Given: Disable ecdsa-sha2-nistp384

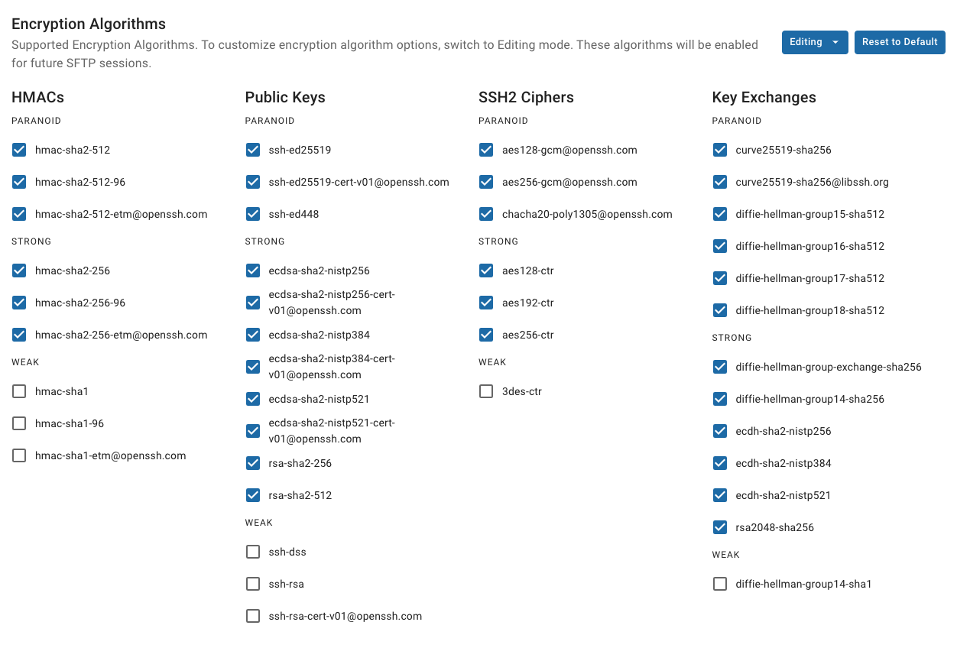Looking at the screenshot, I should coord(253,335).
